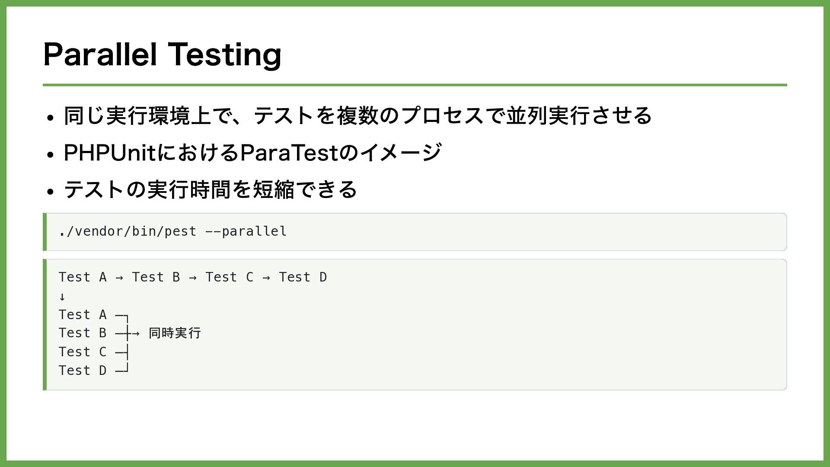Click the green divider line under title
Screen dimensions: 830x467
(x=415, y=85)
